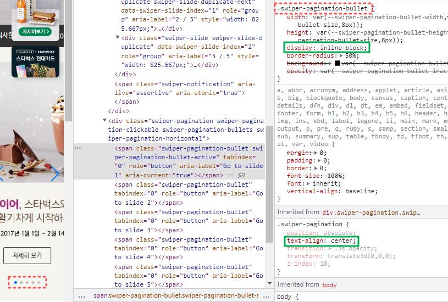Open the black background color swatch

point(338,63)
